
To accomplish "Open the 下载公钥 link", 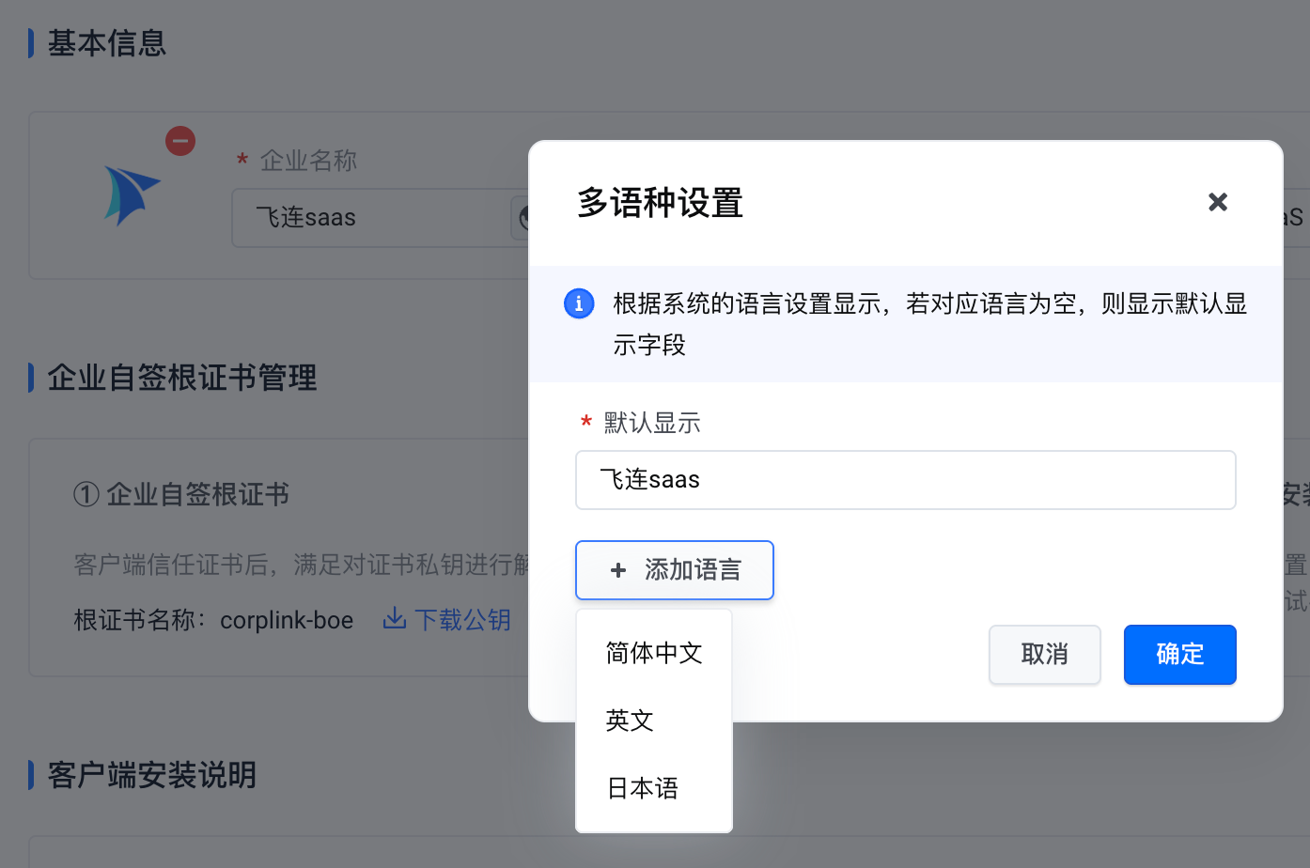I will tap(462, 620).
